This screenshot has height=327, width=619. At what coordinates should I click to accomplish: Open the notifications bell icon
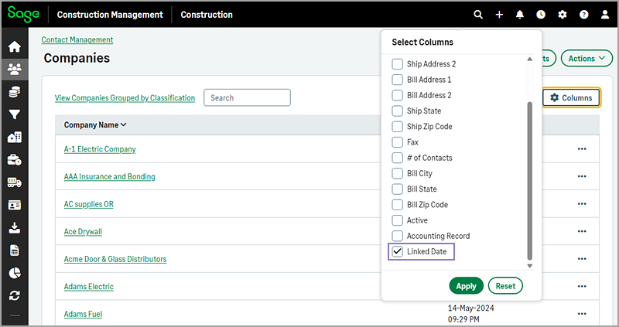click(x=520, y=15)
